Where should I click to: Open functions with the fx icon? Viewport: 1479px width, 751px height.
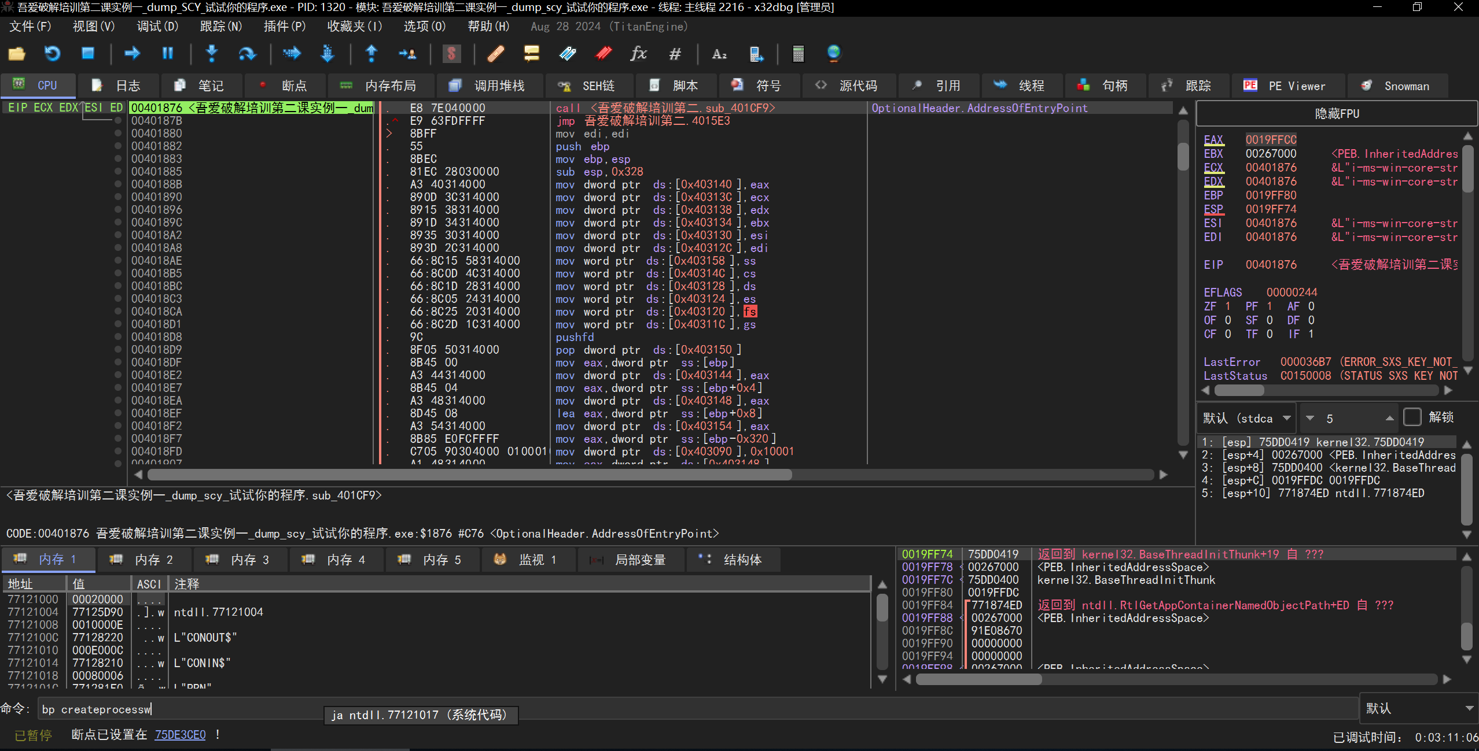[639, 54]
